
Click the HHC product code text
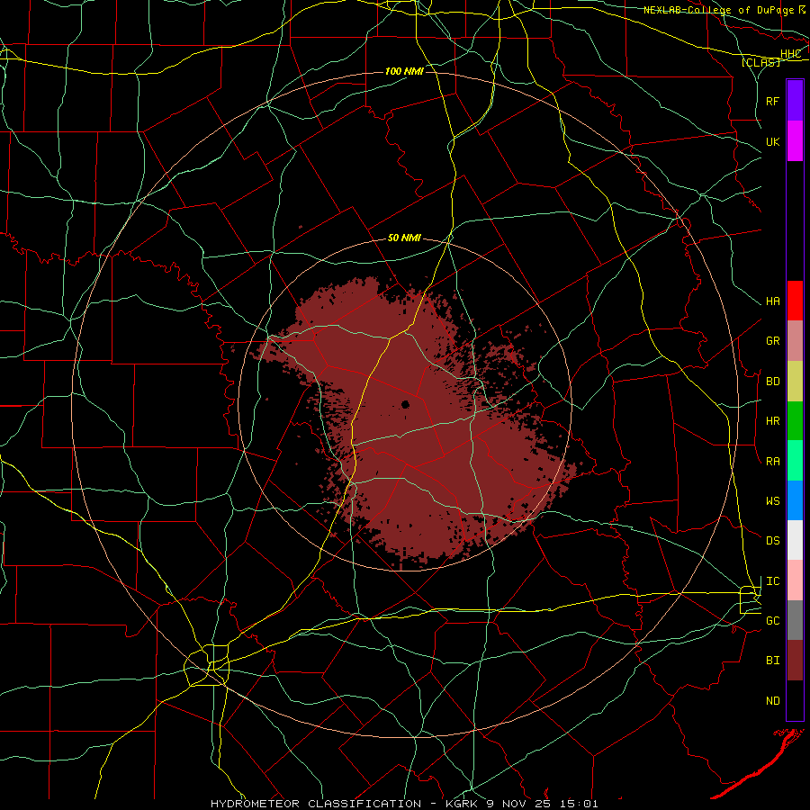tap(790, 53)
